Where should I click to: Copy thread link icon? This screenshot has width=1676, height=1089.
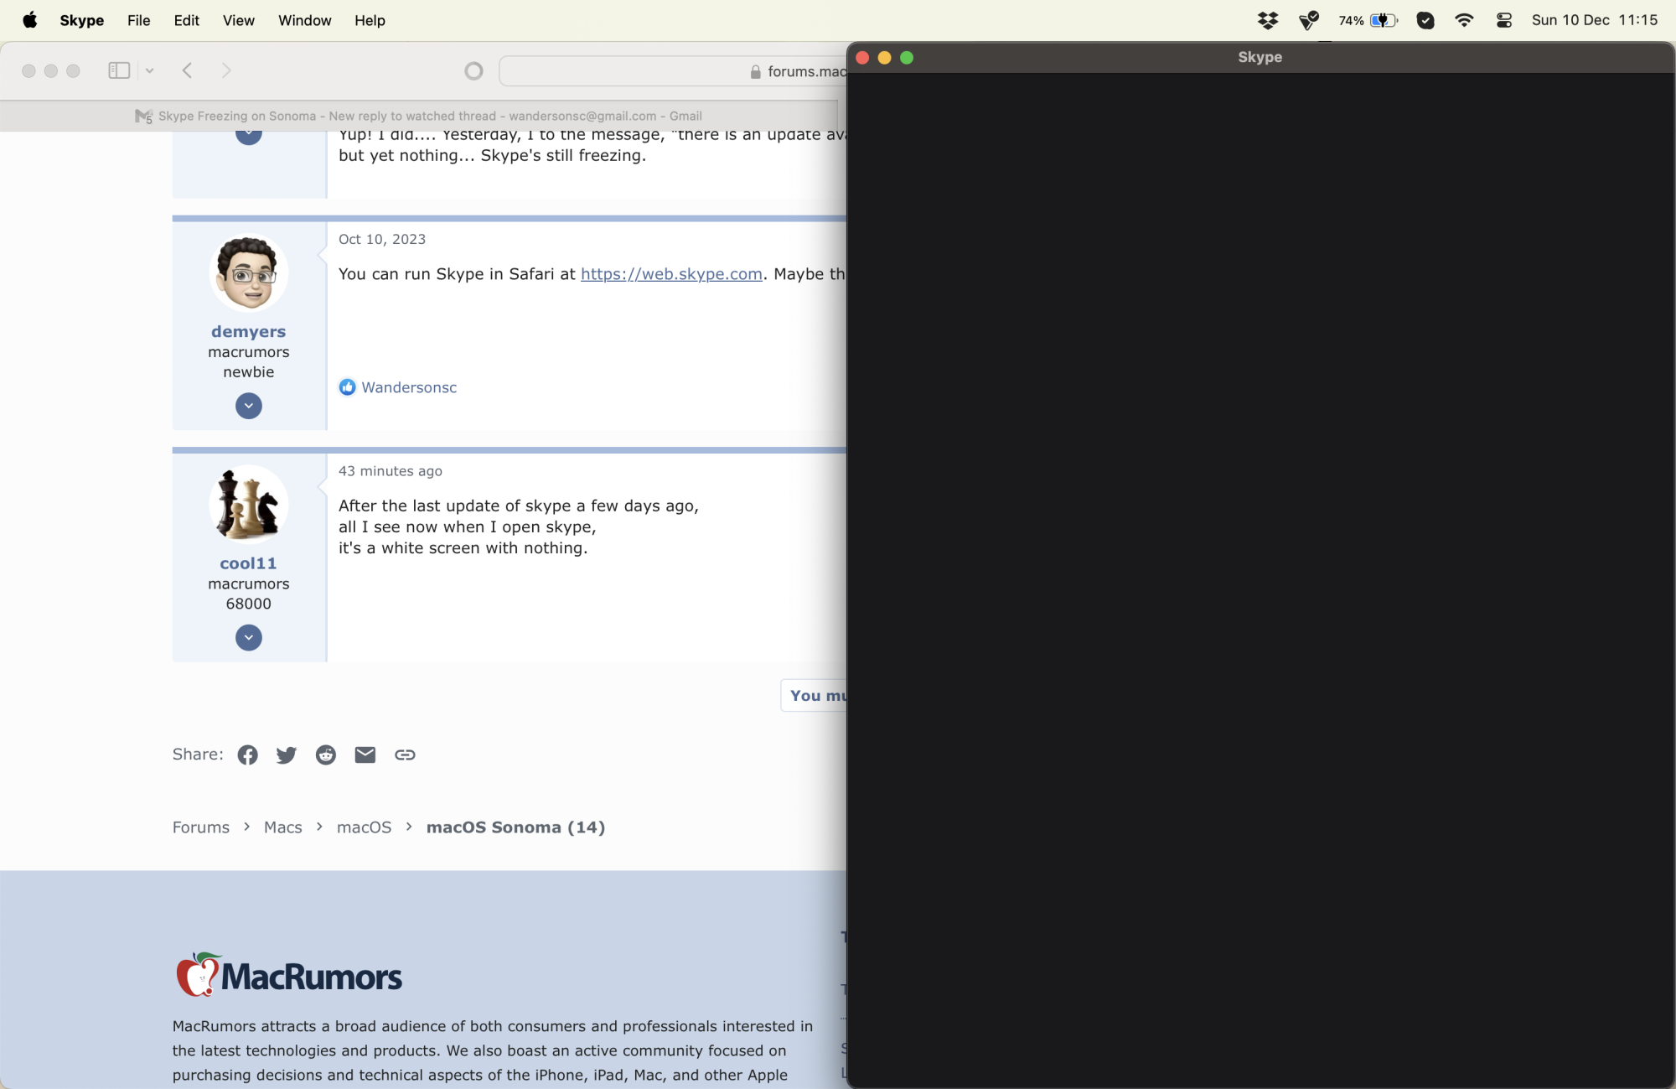pyautogui.click(x=405, y=755)
